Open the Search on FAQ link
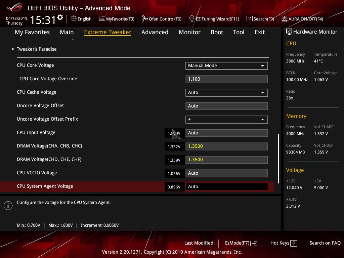This screenshot has width=344, height=258. tap(325, 243)
